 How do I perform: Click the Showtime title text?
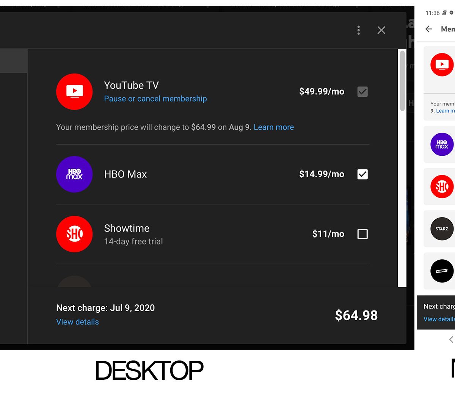pyautogui.click(x=127, y=228)
